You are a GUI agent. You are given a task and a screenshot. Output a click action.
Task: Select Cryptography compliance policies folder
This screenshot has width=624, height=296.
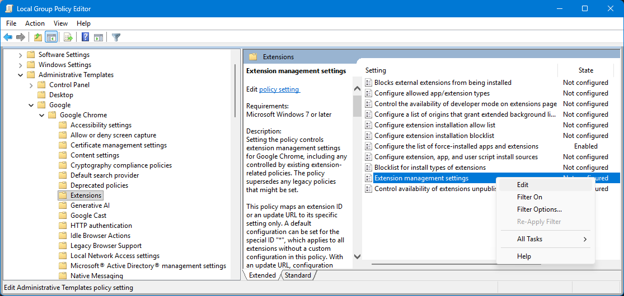pos(121,165)
